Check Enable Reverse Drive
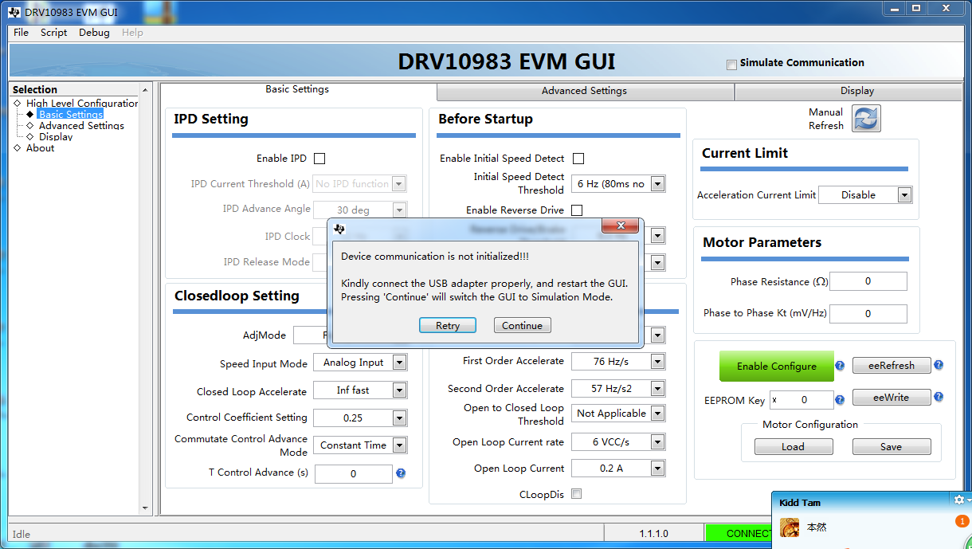972x549 pixels. coord(577,210)
